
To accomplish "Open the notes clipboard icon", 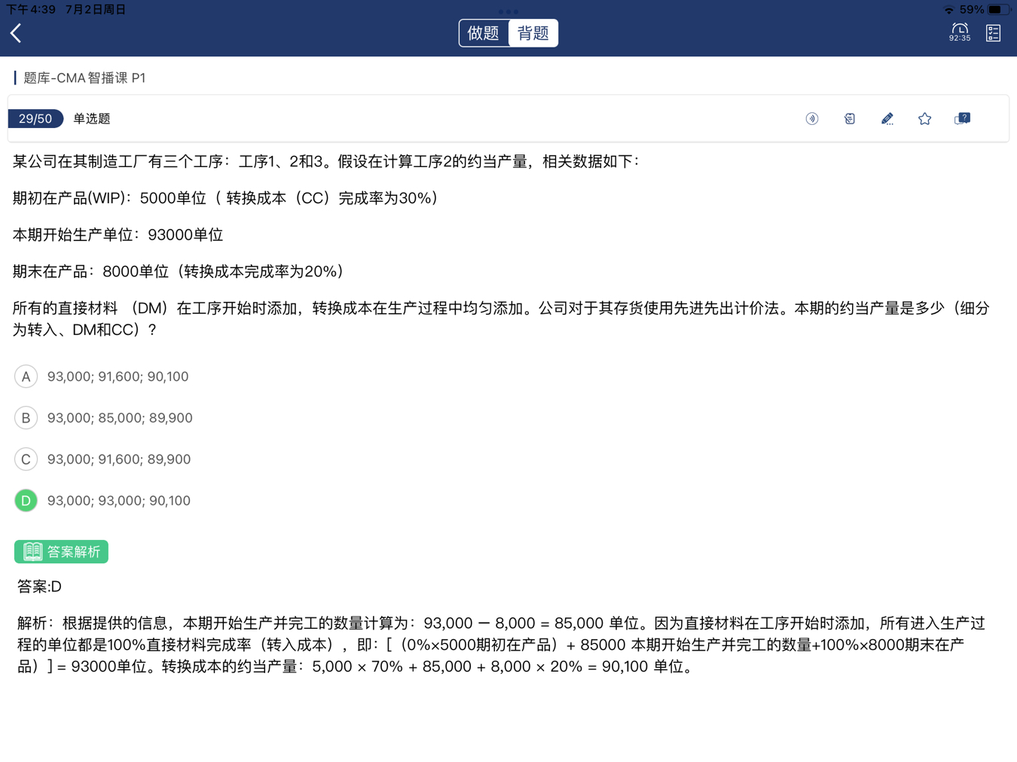I will (849, 119).
